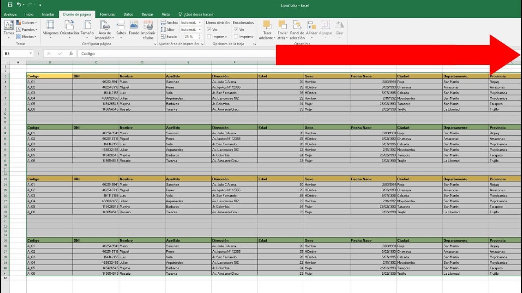
Task: Click the Girar rotate button
Action: 339,30
